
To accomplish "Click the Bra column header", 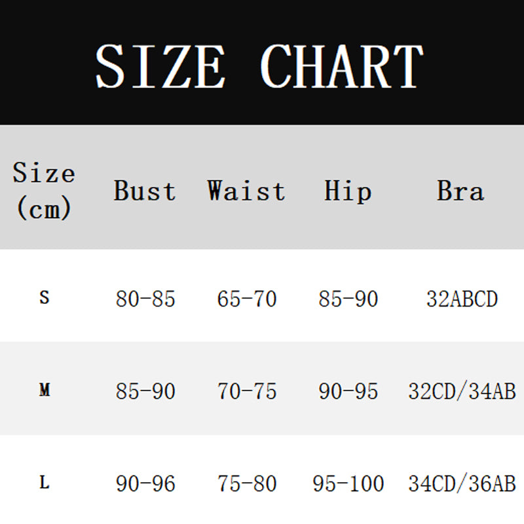I will pos(460,191).
